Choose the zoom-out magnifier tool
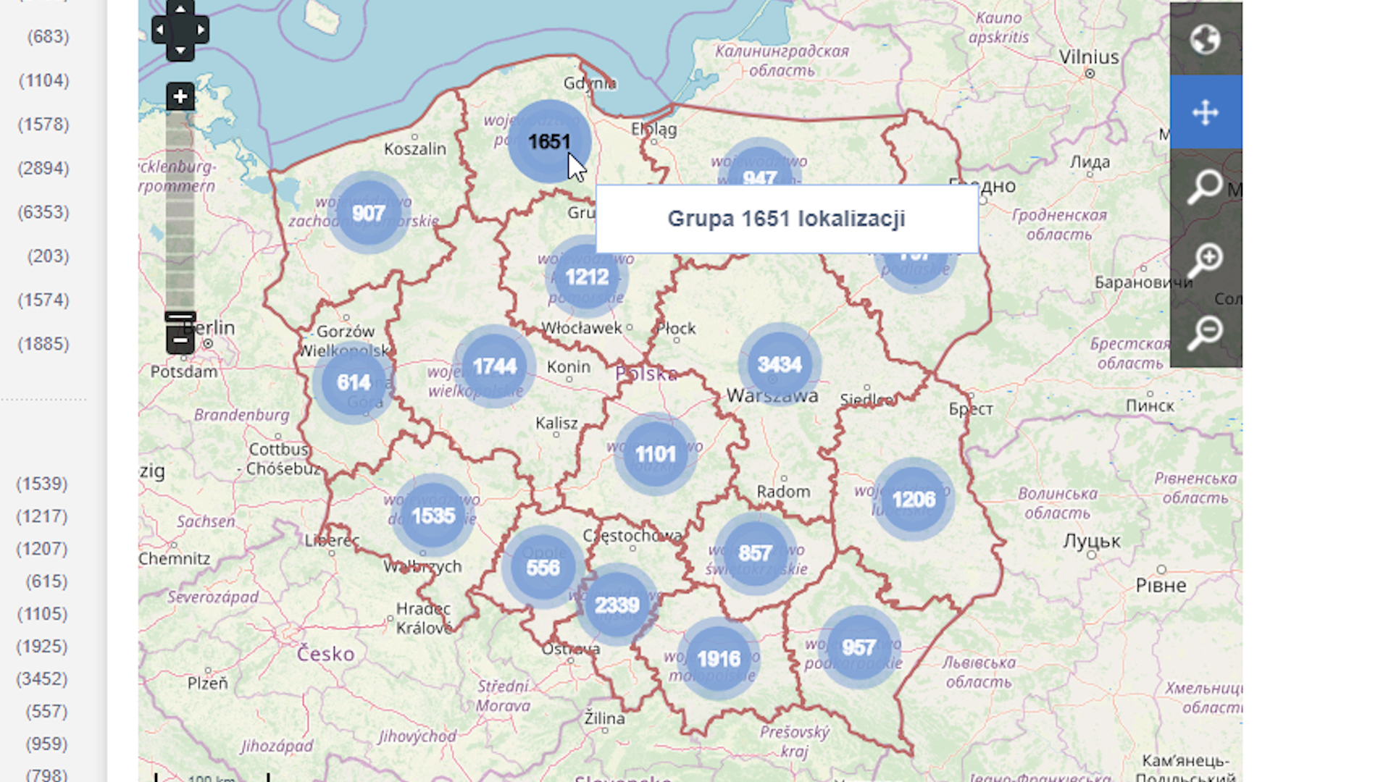This screenshot has height=782, width=1391. tap(1206, 332)
